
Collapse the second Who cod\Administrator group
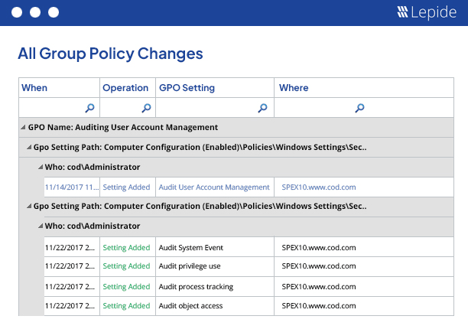(40, 226)
